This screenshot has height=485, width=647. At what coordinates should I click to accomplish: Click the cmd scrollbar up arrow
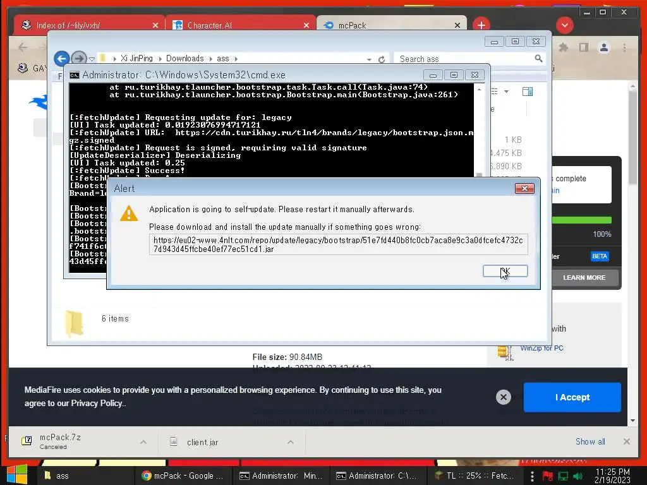pyautogui.click(x=479, y=89)
